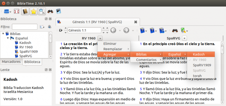The height and width of the screenshot is (106, 226).
Task: Select the Génesis 1:1 window tab
Action: (x=98, y=22)
